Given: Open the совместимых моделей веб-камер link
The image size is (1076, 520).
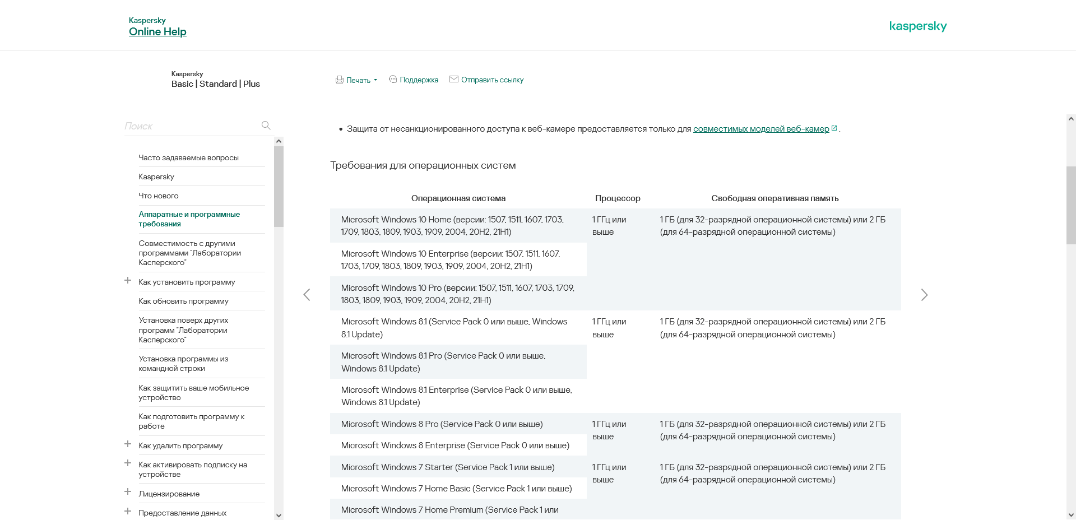Looking at the screenshot, I should coord(761,129).
